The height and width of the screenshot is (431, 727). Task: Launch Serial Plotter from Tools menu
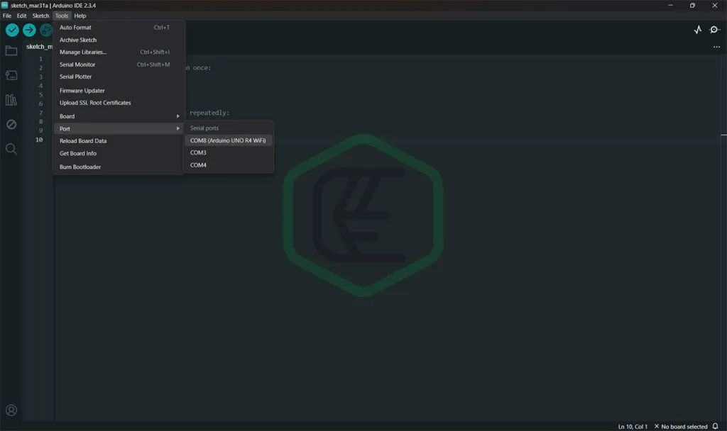(x=119, y=77)
